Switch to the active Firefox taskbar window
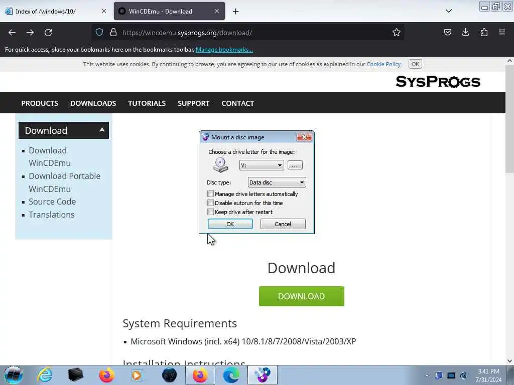Screen dimensions: 514x385 coord(200,375)
